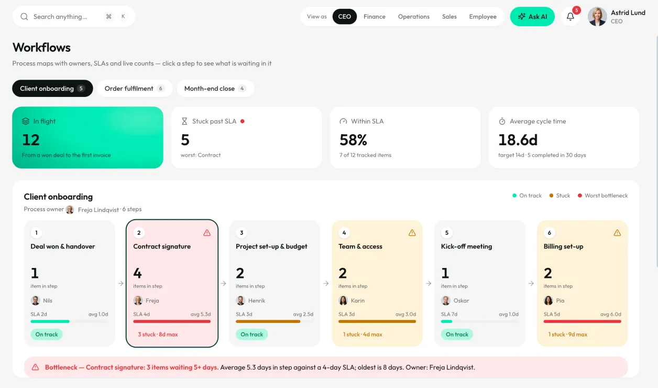The height and width of the screenshot is (388, 658).
Task: Switch view to Sales
Action: click(x=449, y=17)
